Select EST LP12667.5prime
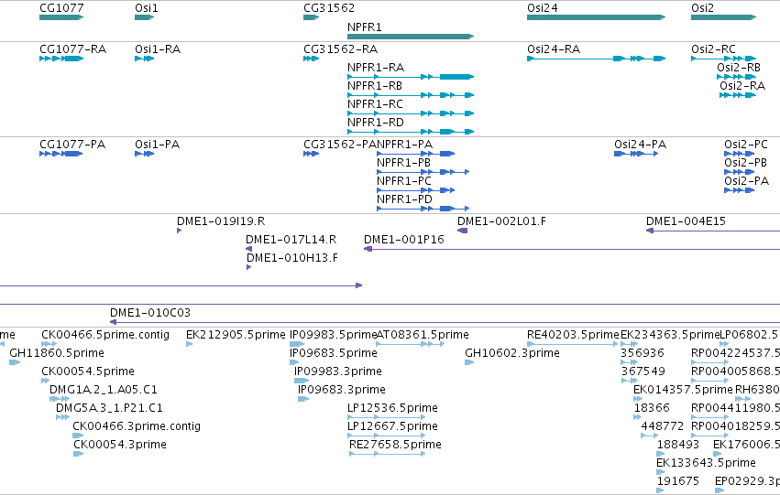The width and height of the screenshot is (780, 495). (392, 427)
